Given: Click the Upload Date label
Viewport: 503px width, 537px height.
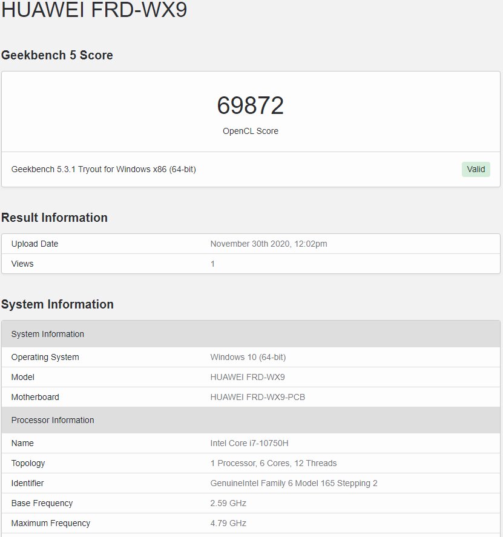Looking at the screenshot, I should (35, 244).
